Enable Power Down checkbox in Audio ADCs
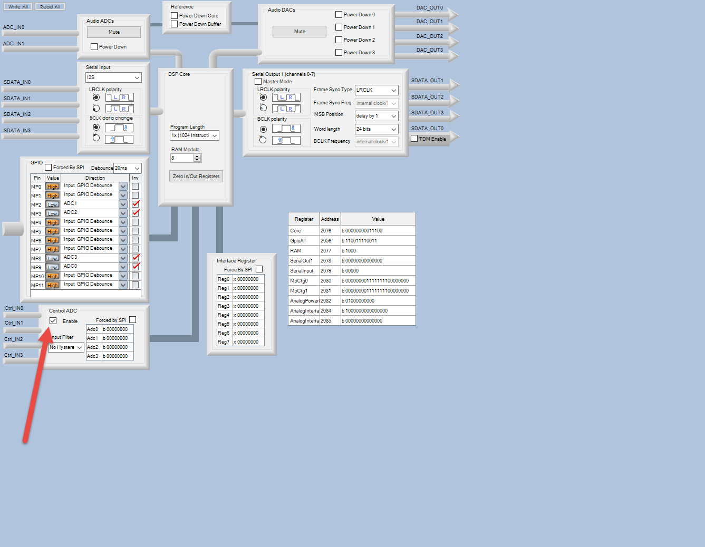Screen dimensions: 705x547 click(x=94, y=47)
